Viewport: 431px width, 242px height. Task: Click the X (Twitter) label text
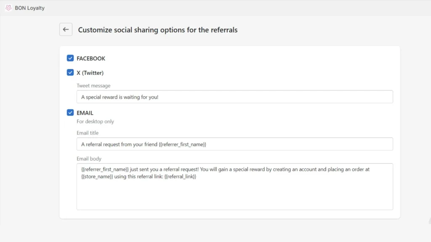[x=90, y=72]
